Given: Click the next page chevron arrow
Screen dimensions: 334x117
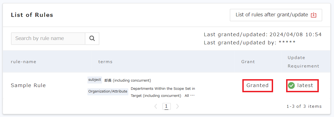Looking at the screenshot, I should (x=178, y=106).
